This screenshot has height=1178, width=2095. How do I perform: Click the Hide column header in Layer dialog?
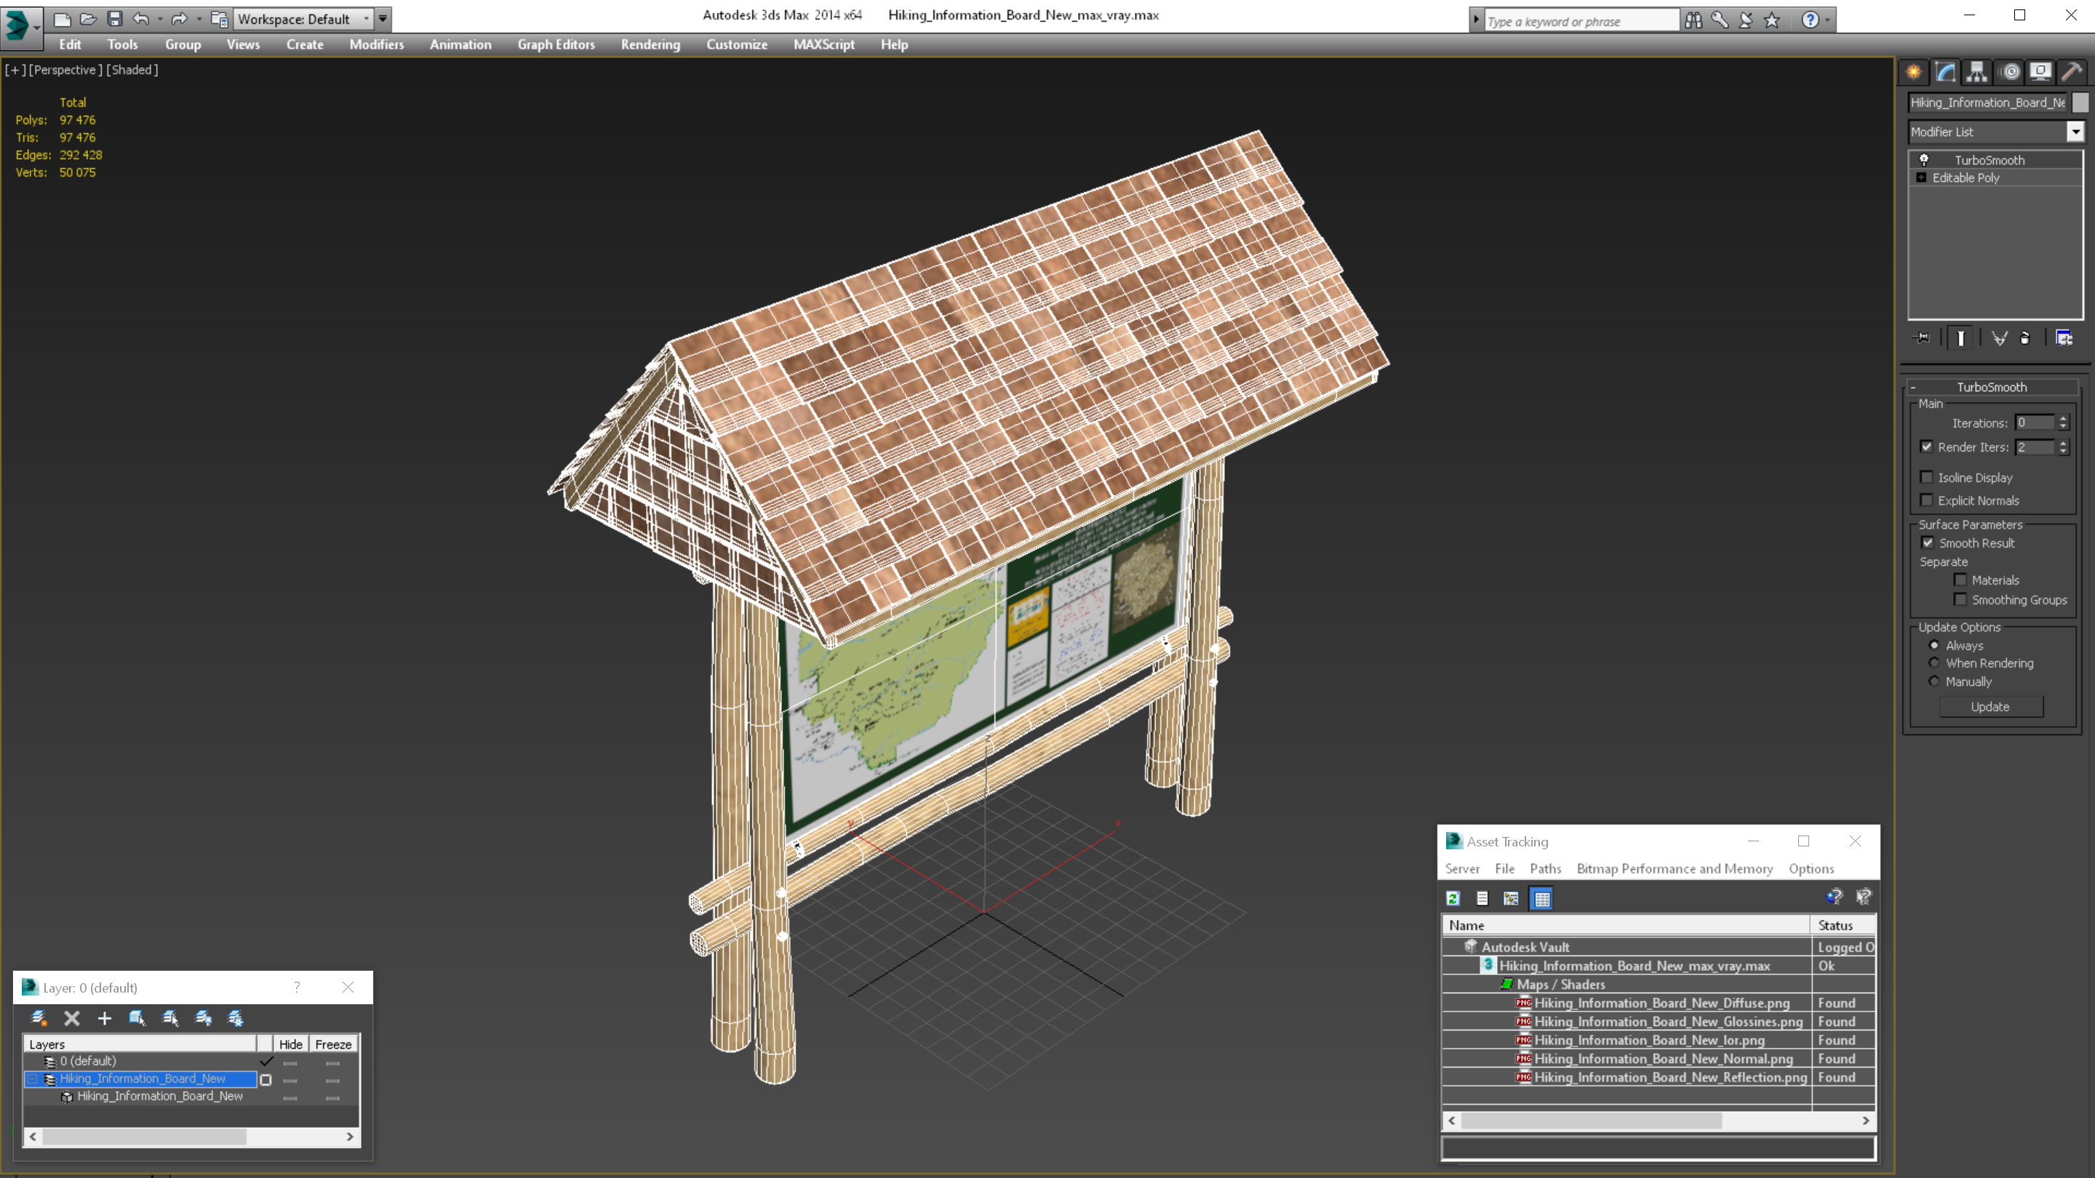(290, 1044)
